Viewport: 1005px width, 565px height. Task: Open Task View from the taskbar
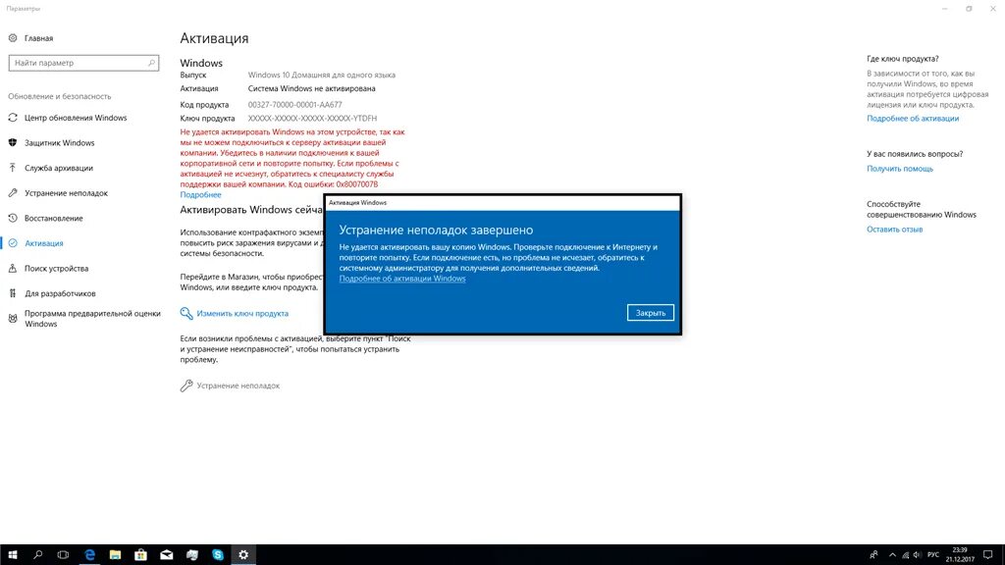click(63, 555)
